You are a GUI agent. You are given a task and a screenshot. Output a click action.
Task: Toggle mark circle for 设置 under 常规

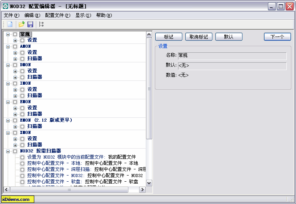[22, 40]
